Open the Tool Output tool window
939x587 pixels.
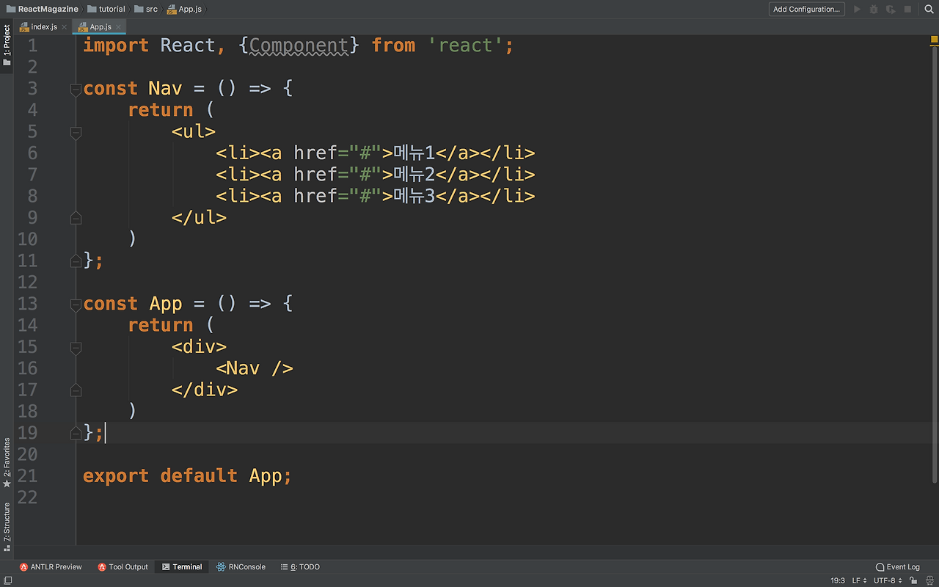click(123, 566)
